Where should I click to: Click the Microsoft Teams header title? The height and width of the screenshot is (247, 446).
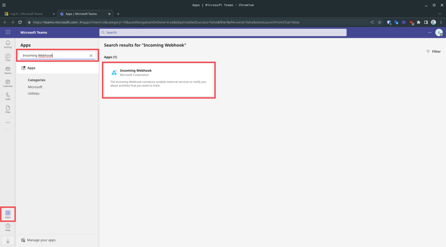[x=34, y=32]
